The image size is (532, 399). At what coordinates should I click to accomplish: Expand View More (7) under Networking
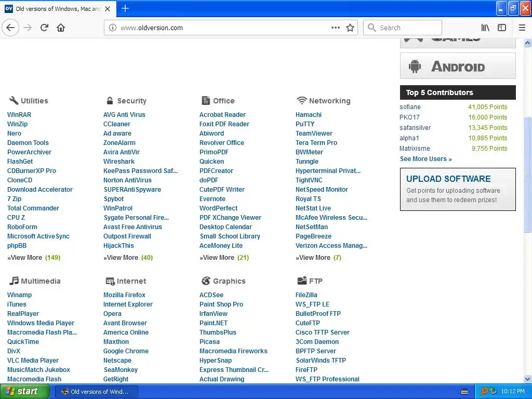pyautogui.click(x=318, y=258)
